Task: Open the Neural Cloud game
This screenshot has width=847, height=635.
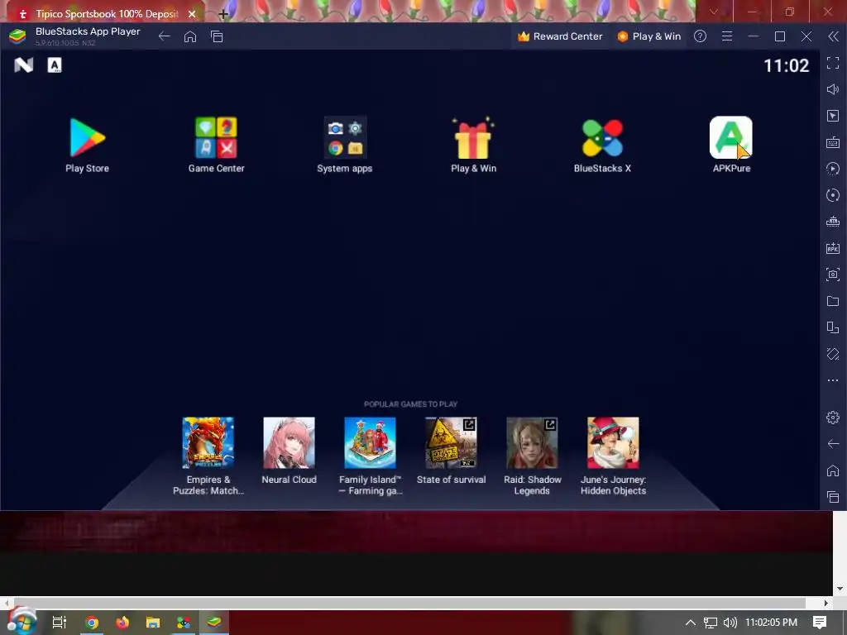Action: click(289, 442)
